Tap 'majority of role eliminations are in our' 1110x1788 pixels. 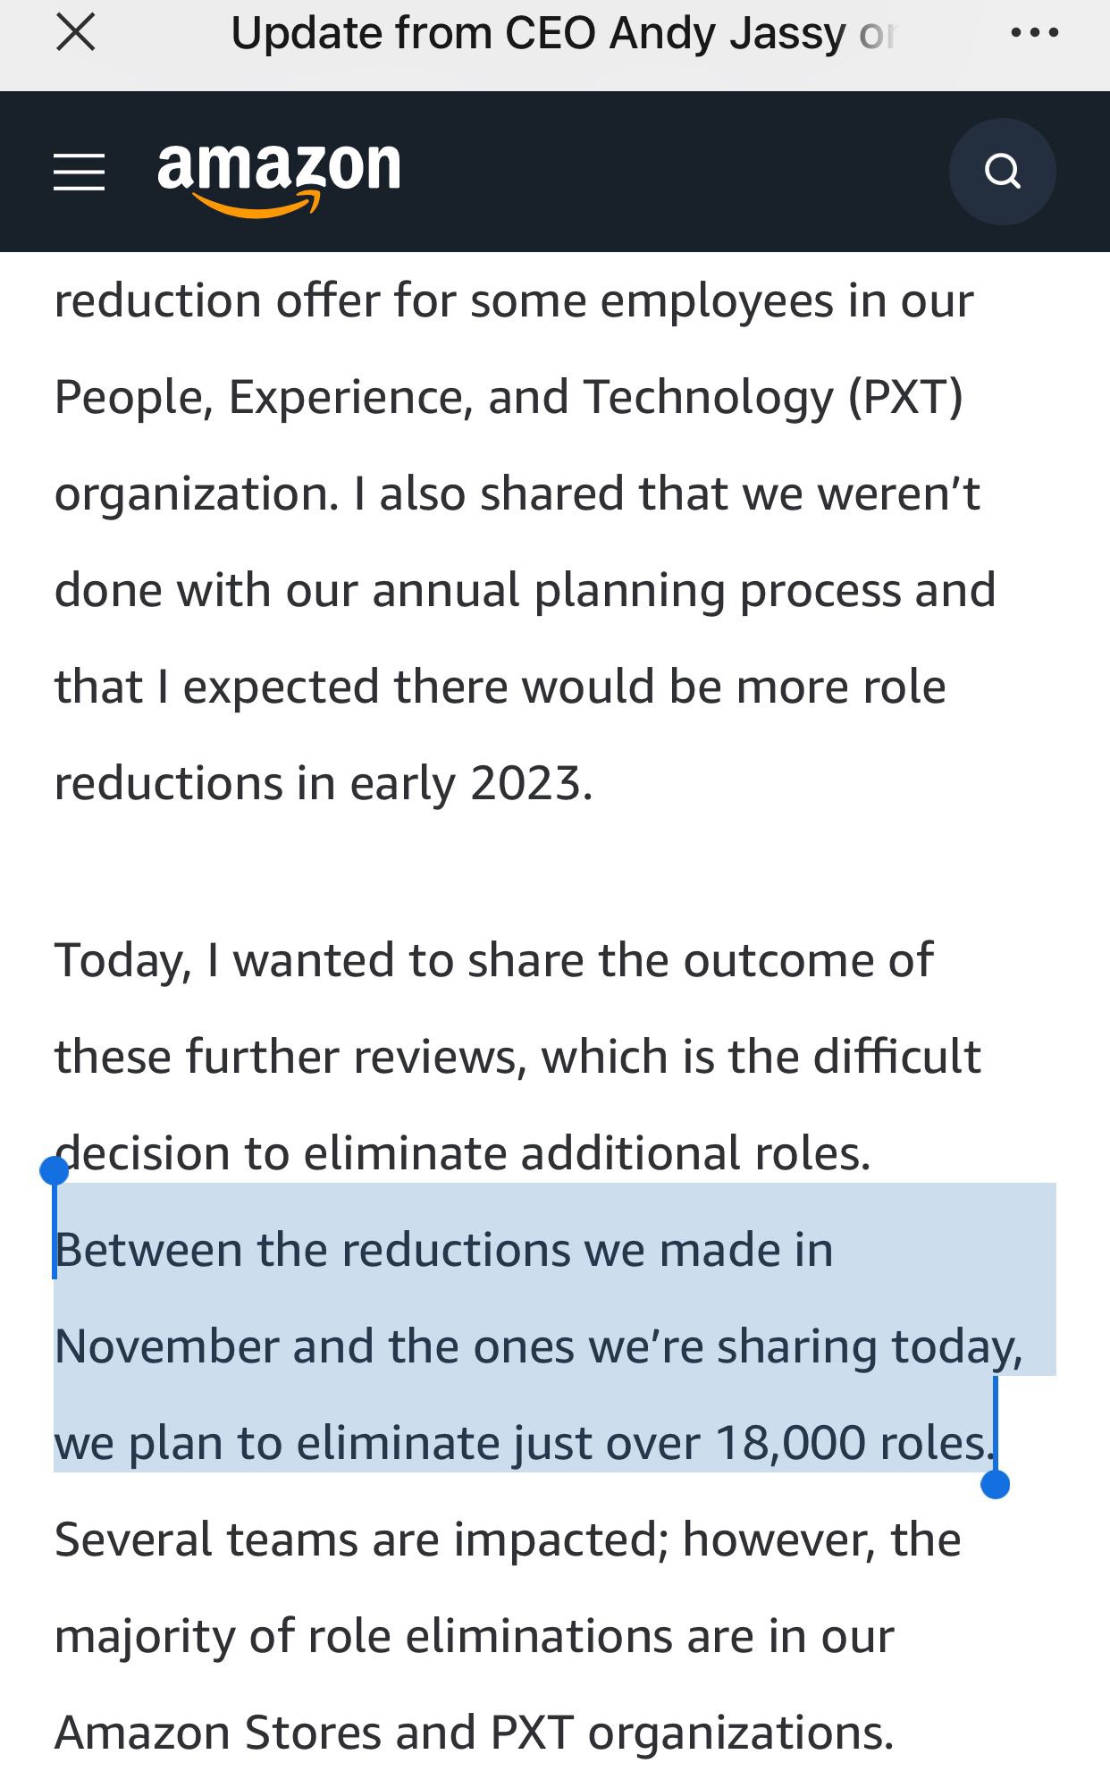(x=474, y=1636)
